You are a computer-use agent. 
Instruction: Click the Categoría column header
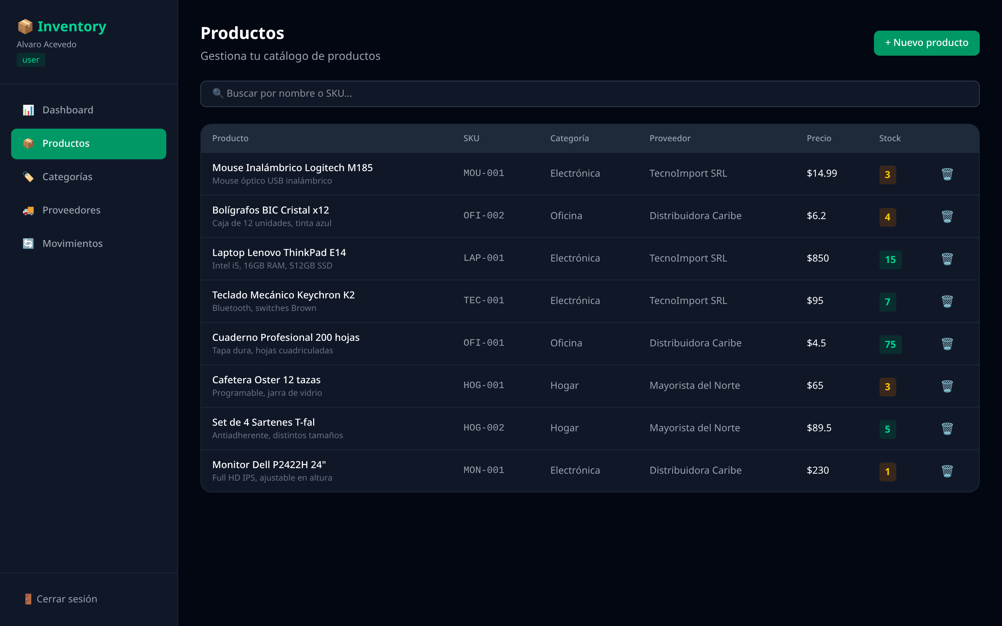pyautogui.click(x=569, y=138)
